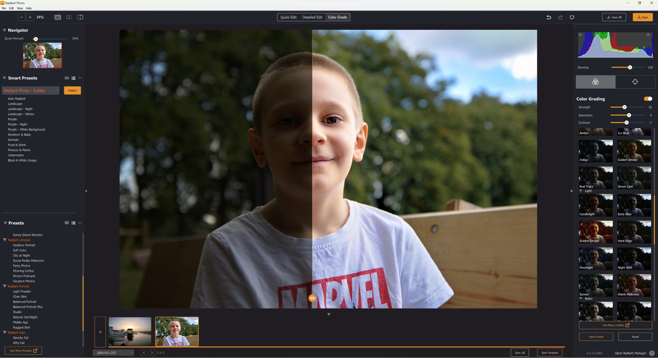Switch Smart Presets to list view
This screenshot has width=658, height=358.
coord(73,78)
